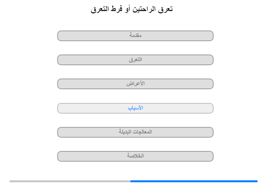Viewport: 267px width, 183px height.
Task: Open the مقدمة section button
Action: (135, 36)
